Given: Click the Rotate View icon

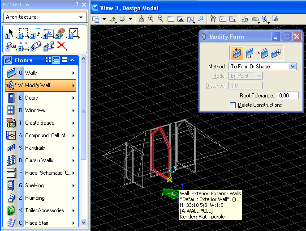Looking at the screenshot, I should click(191, 19).
